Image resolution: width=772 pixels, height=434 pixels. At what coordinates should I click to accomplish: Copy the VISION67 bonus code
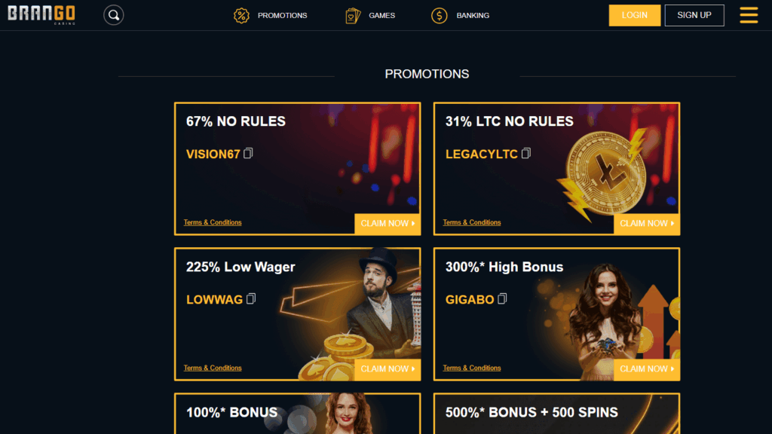248,153
